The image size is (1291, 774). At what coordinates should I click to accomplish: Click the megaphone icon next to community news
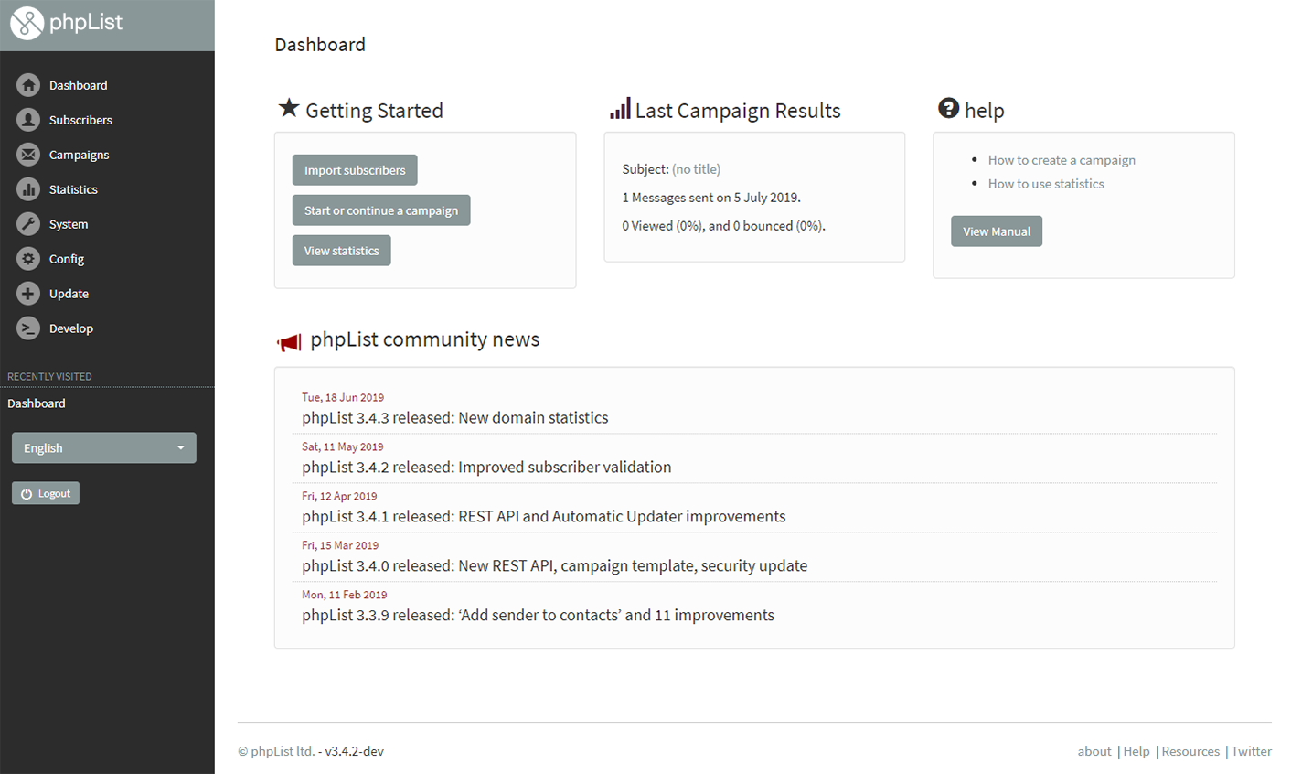[289, 341]
